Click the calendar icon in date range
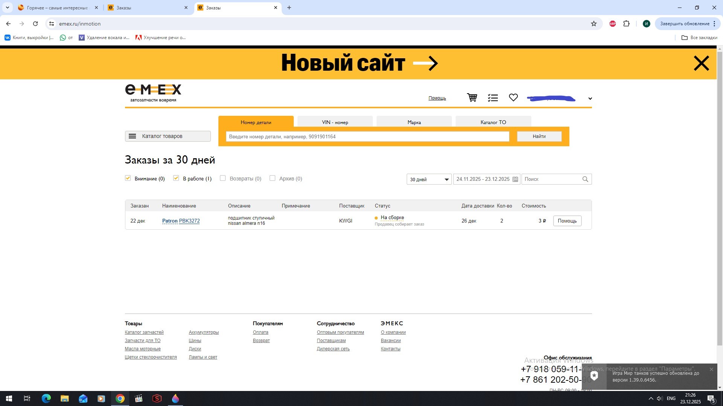Screen dimensions: 723x406 [x=515, y=179]
